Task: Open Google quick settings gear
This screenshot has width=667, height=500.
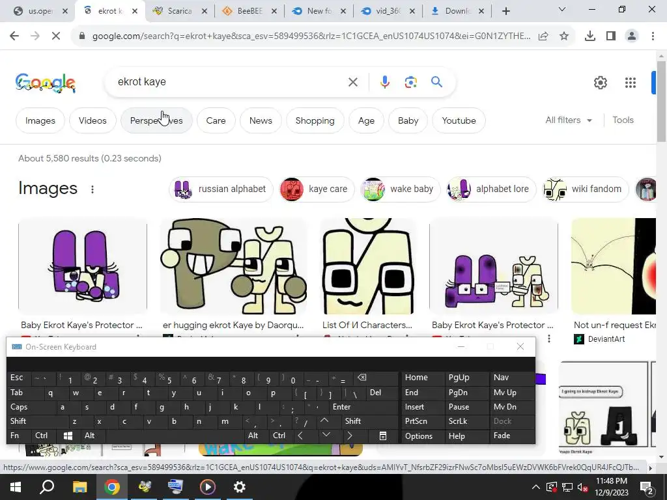Action: pos(600,83)
